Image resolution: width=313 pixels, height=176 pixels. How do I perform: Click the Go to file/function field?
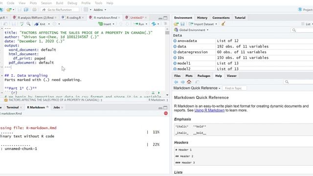(x=60, y=10)
